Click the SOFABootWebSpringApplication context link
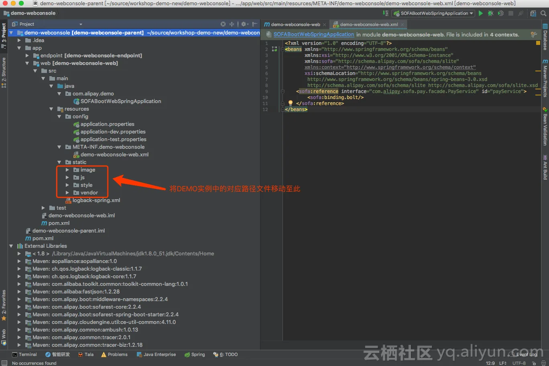Screen dimensions: 549x366 (x=314, y=34)
